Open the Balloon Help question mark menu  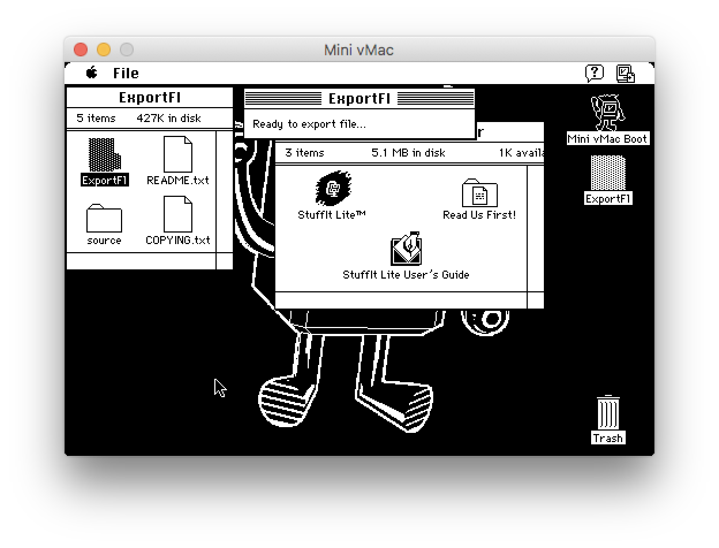point(594,73)
